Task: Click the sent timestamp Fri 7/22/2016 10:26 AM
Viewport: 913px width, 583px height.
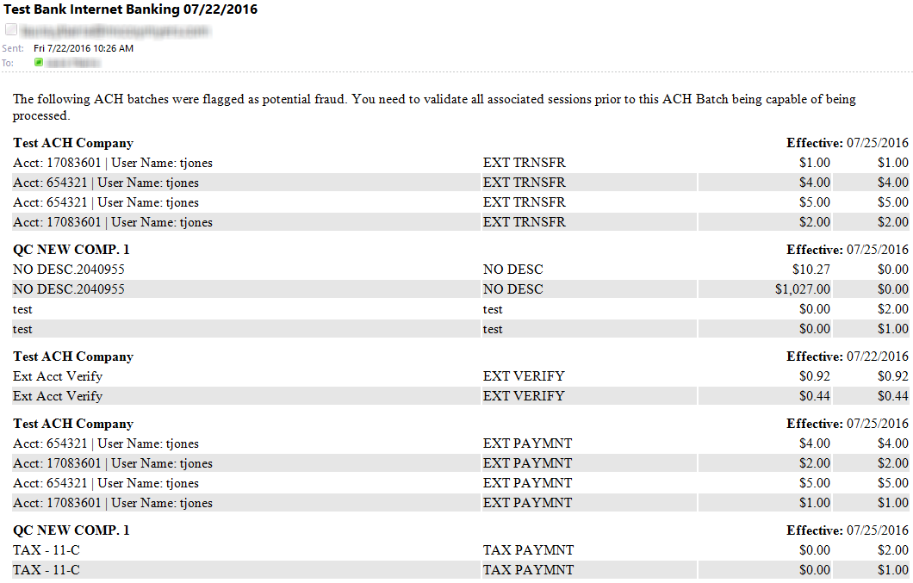Action: (x=84, y=48)
